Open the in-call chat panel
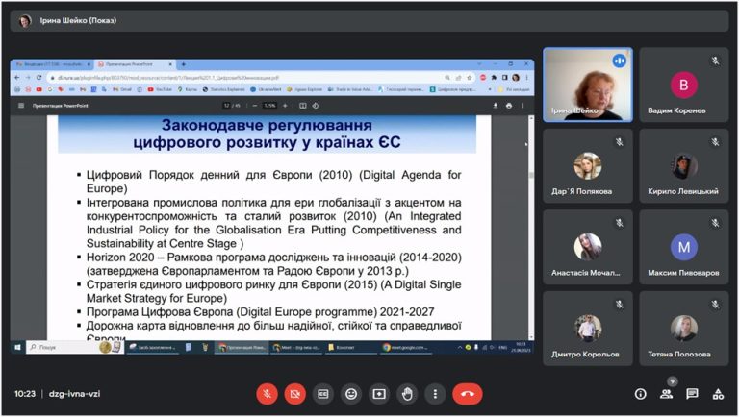Viewport: 739px width, 417px height. (692, 394)
